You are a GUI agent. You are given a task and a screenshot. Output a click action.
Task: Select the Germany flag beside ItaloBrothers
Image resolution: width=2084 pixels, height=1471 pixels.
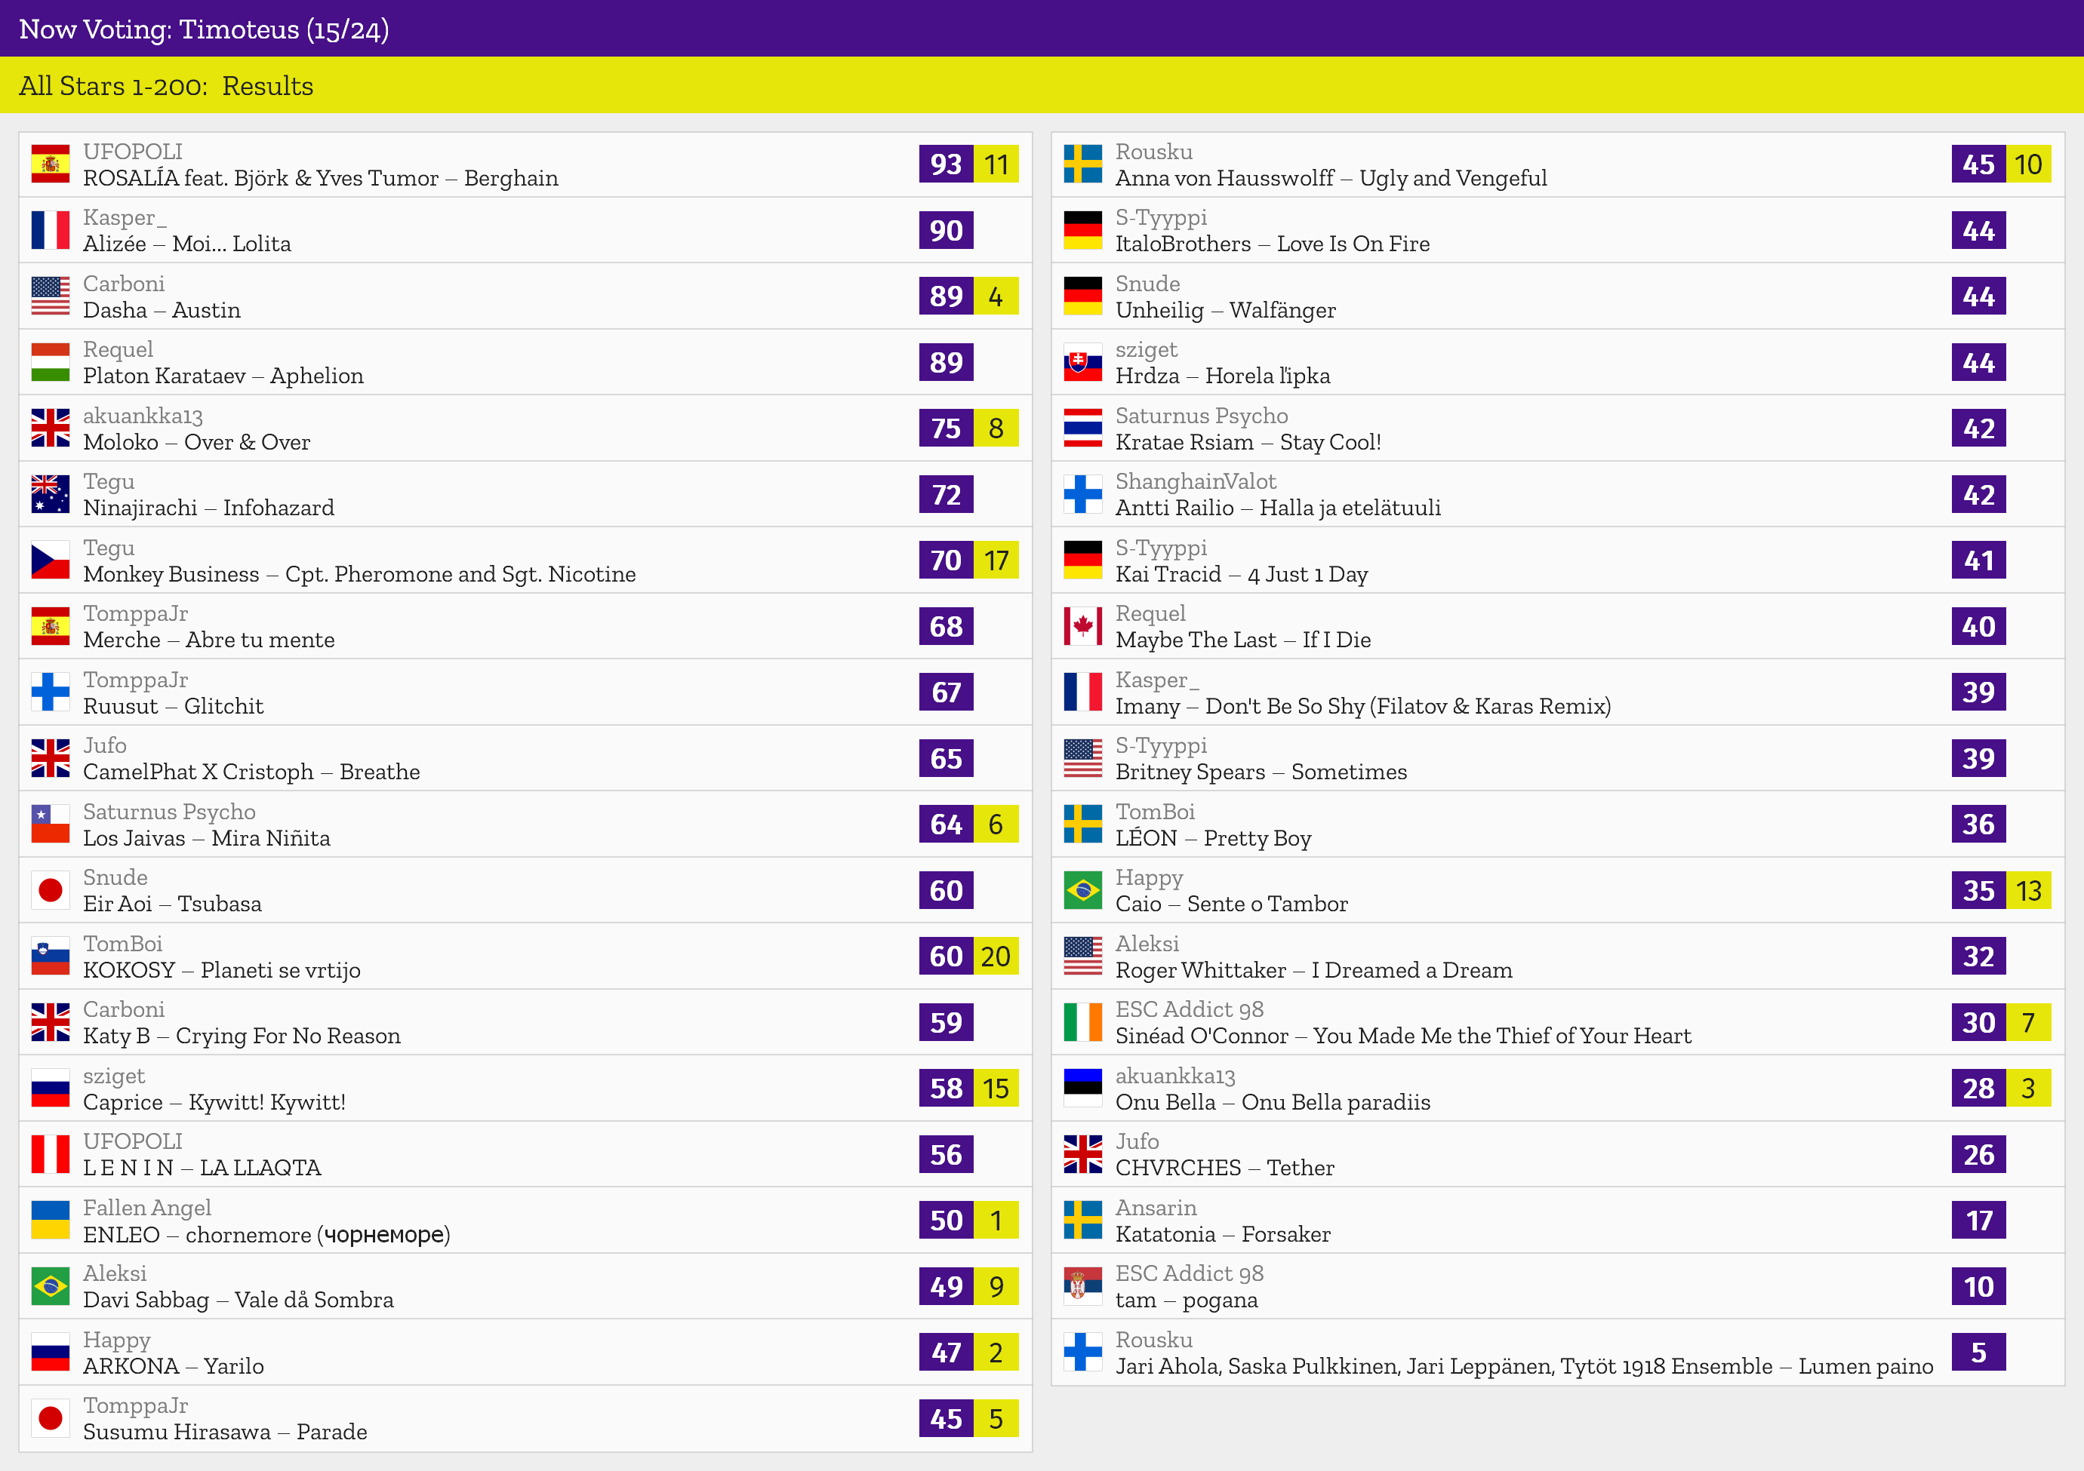tap(1083, 230)
